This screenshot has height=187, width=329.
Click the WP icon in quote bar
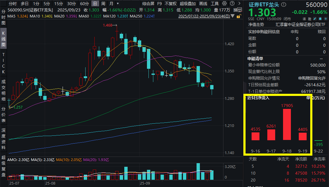(x=239, y=9)
